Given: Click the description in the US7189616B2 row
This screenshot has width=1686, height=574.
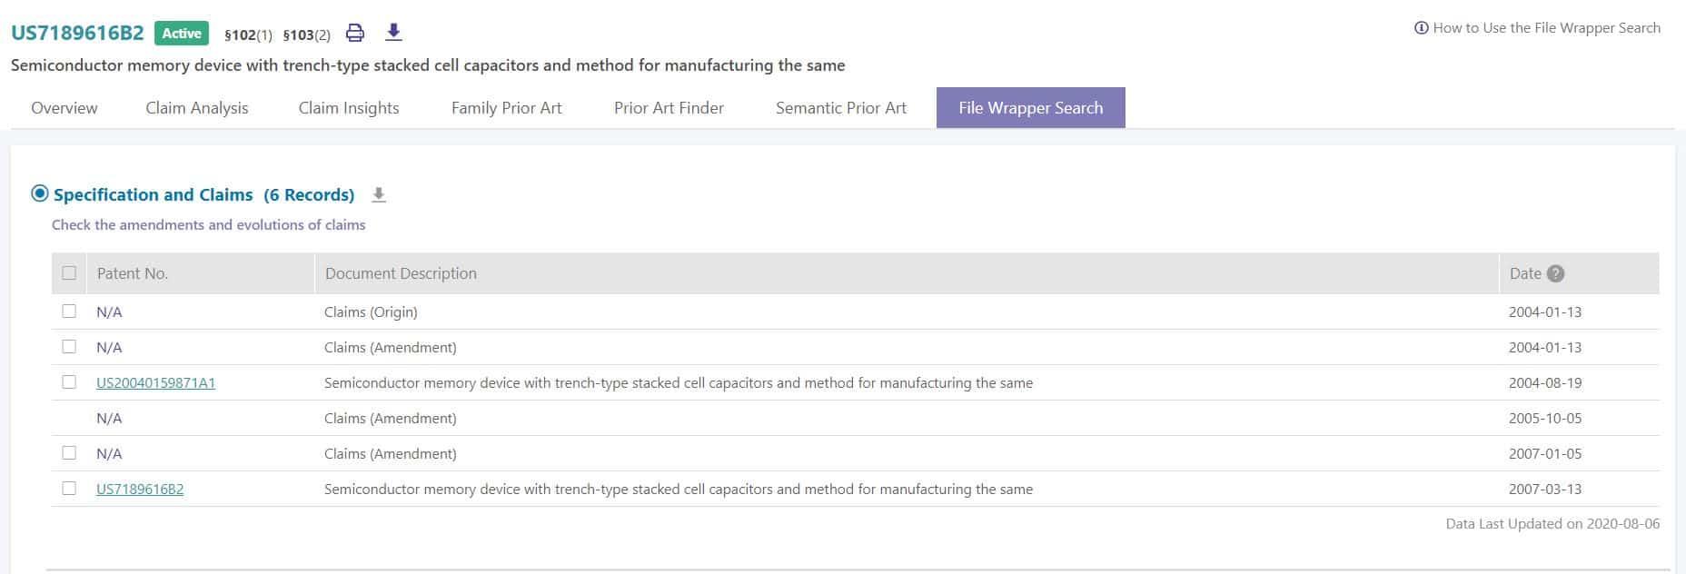Looking at the screenshot, I should pyautogui.click(x=679, y=490).
